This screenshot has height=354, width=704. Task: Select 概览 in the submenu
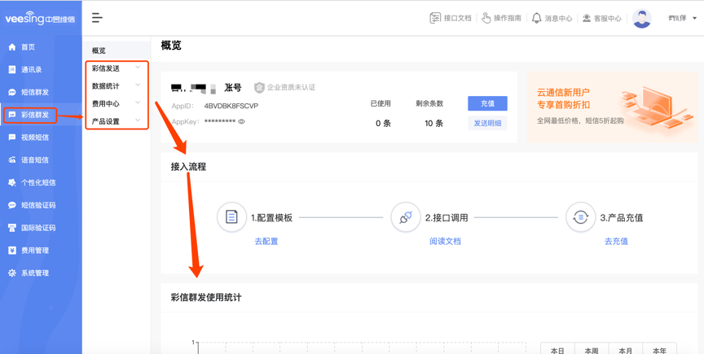117,50
